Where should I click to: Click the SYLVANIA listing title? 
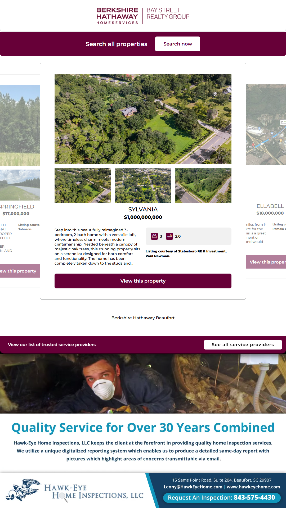pos(143,209)
